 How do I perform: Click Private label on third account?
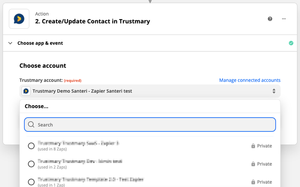coord(264,182)
